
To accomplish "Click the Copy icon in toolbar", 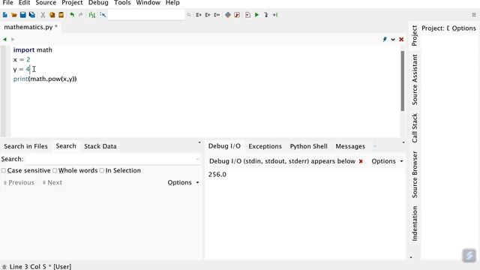I will tap(52, 15).
